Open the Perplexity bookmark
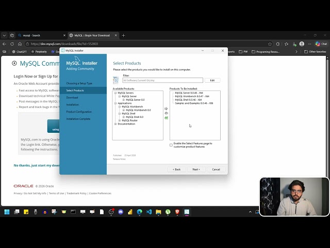Image resolution: width=330 pixels, height=248 pixels. (39, 52)
